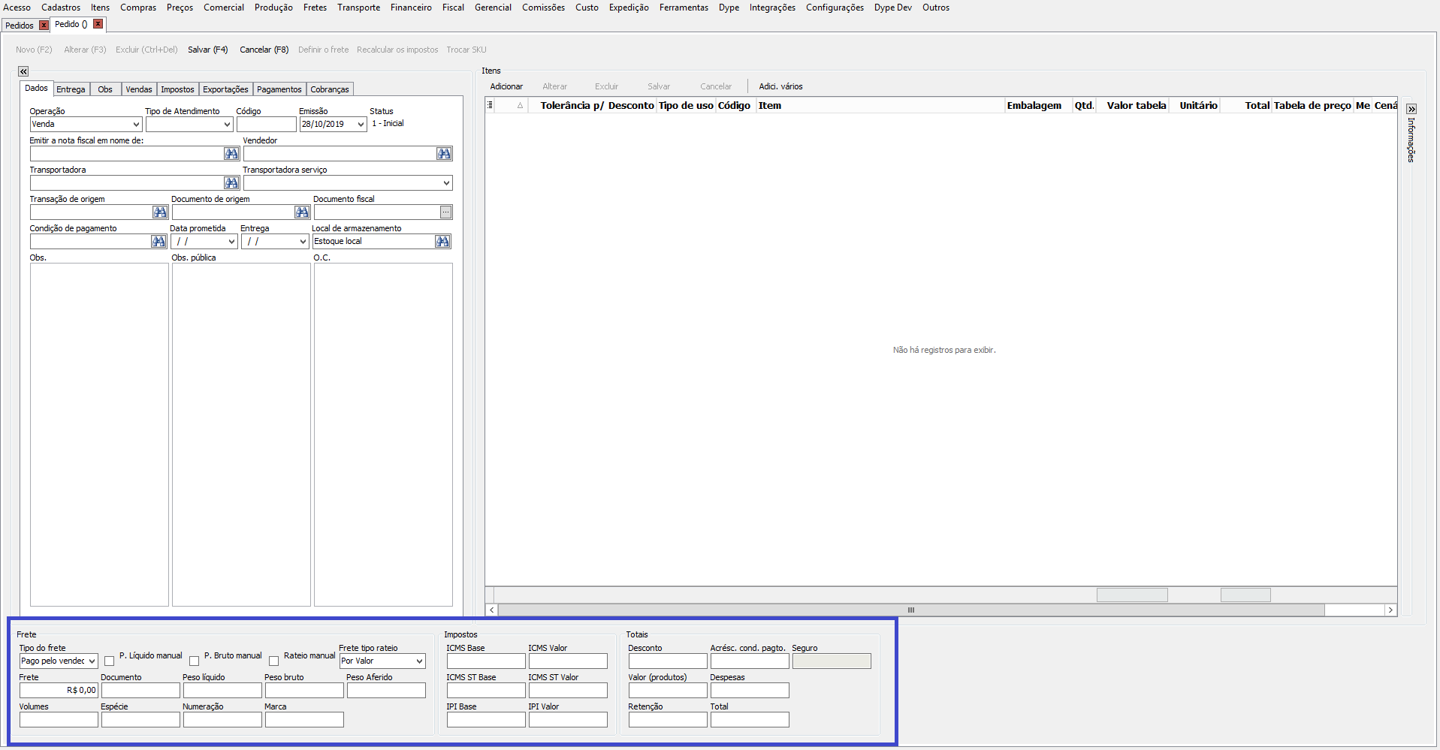The height and width of the screenshot is (750, 1440).
Task: Open the Transação de origem lookup icon
Action: coord(160,212)
